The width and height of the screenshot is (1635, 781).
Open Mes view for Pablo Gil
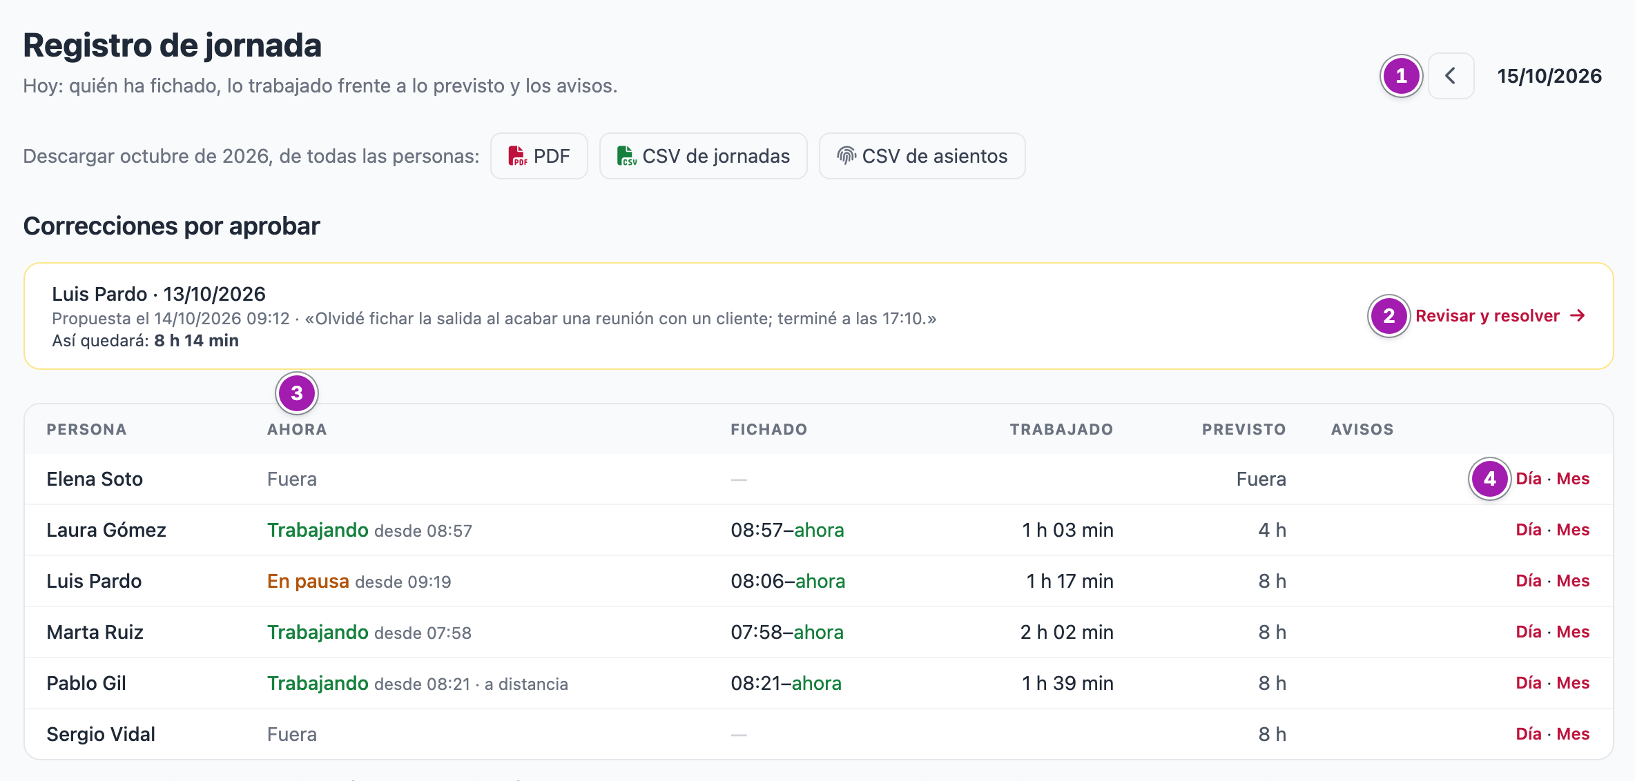tap(1573, 683)
